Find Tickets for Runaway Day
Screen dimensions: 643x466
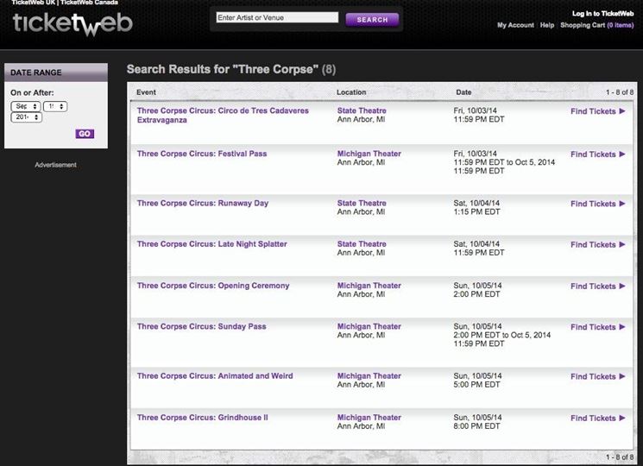(x=597, y=205)
